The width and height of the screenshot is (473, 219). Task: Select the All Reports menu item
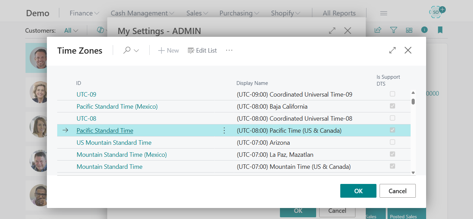point(339,13)
